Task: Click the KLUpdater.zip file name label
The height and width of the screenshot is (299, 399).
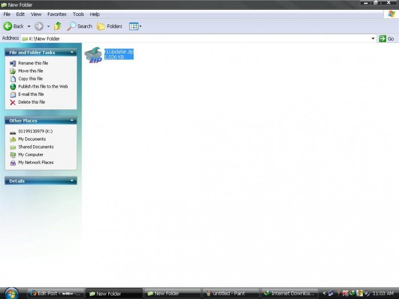Action: pos(119,52)
